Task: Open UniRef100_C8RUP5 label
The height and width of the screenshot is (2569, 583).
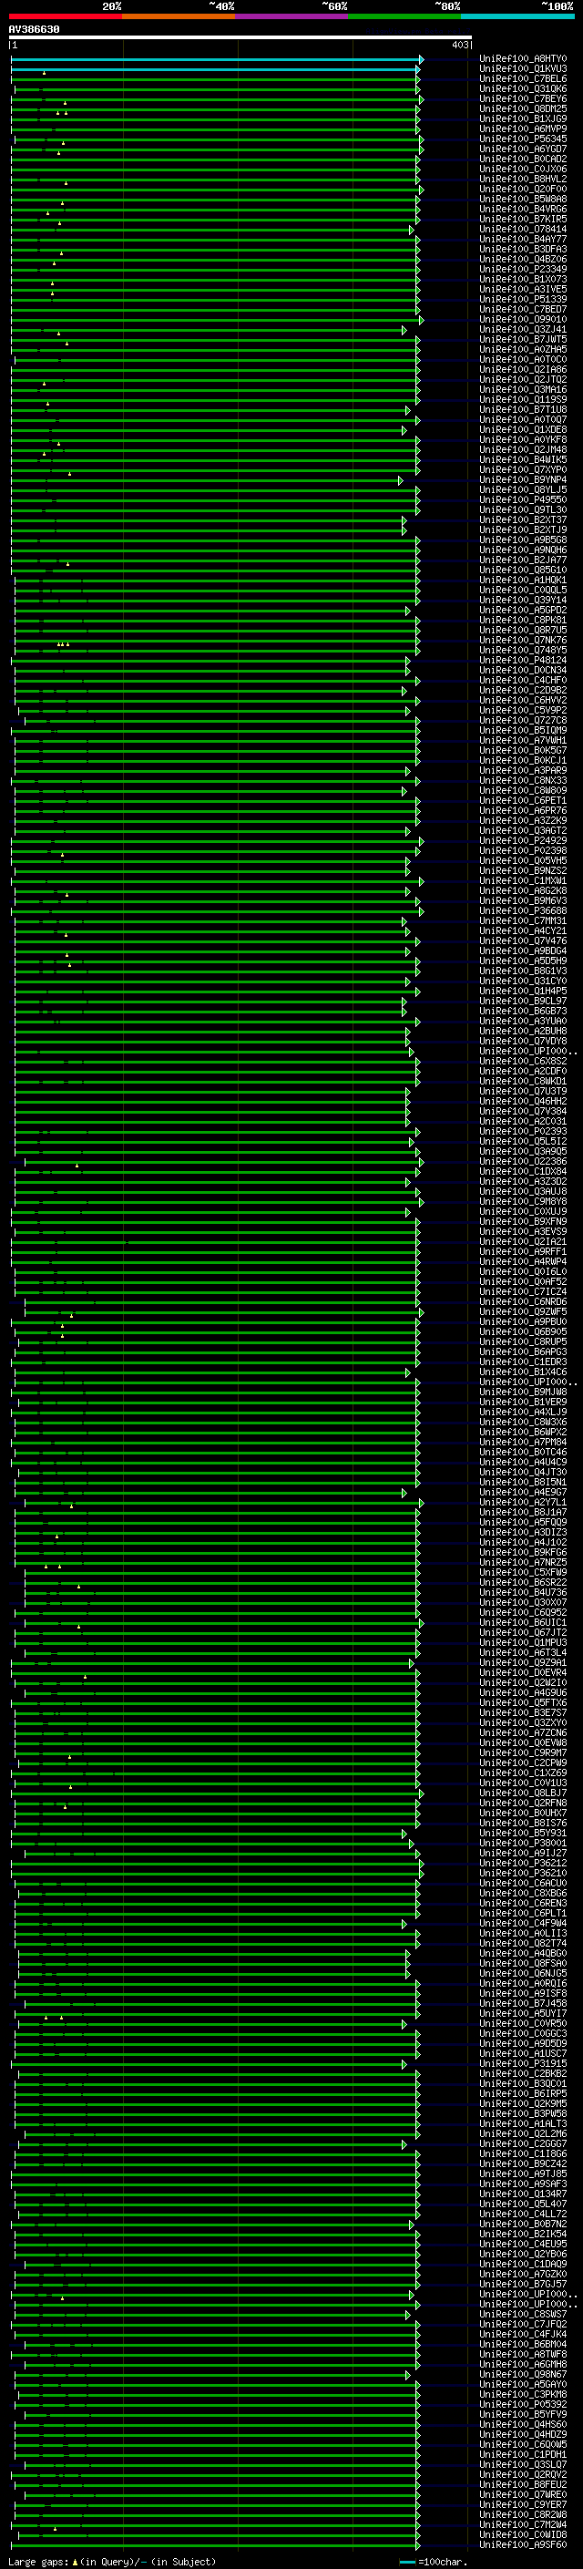Action: [x=523, y=1342]
